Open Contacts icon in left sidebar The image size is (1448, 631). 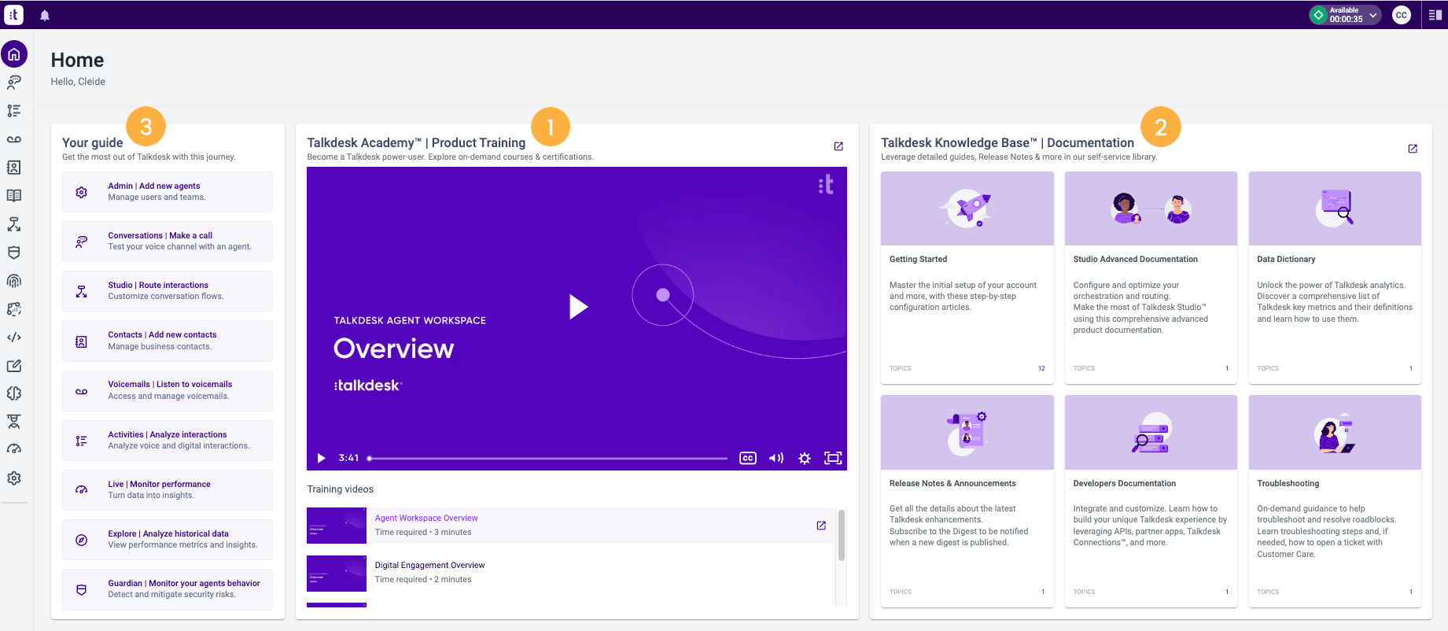tap(14, 168)
